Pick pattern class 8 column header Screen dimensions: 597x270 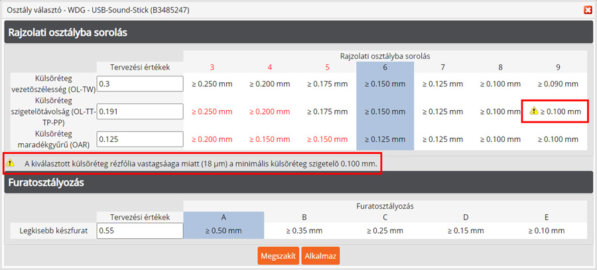click(499, 67)
